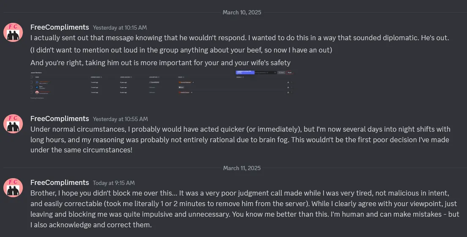The image size is (467, 237).
Task: Click the blue tooltip in attached screenshot
Action: [x=245, y=72]
